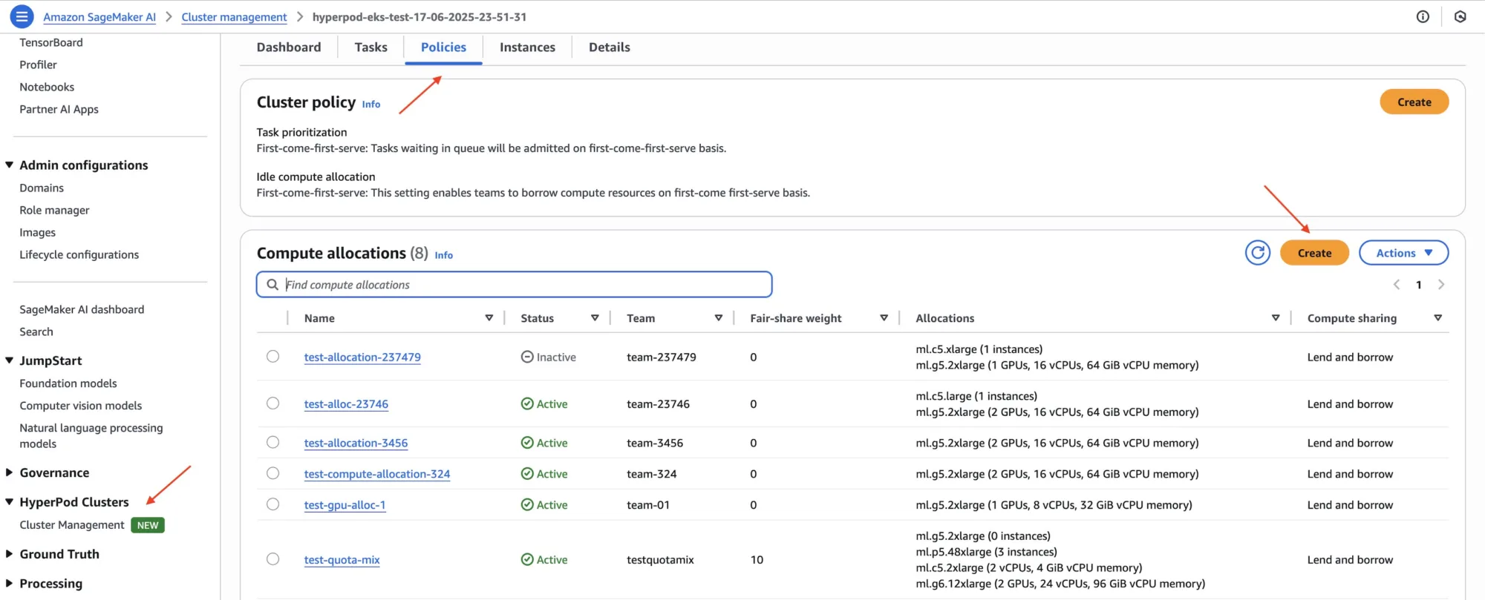Open the Tasks tab
Viewport: 1485px width, 600px height.
coord(371,47)
